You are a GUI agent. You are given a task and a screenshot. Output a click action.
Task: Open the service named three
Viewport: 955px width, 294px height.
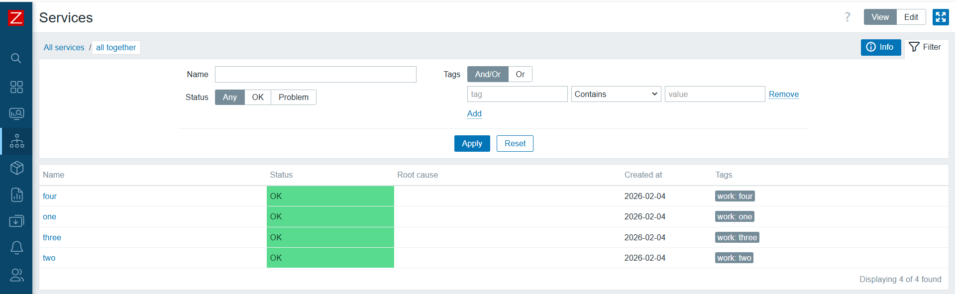pyautogui.click(x=52, y=237)
